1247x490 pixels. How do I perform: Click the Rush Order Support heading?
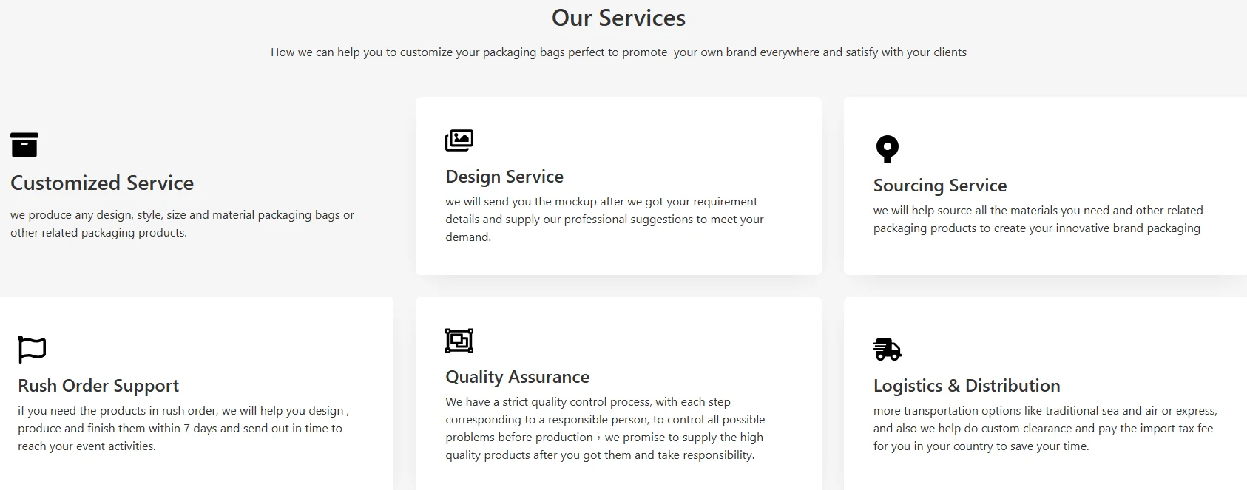tap(98, 386)
